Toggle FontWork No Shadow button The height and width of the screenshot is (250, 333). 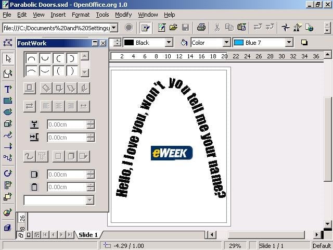tap(59, 156)
